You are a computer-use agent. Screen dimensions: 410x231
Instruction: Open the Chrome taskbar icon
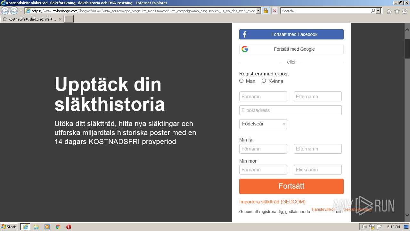coord(58,227)
